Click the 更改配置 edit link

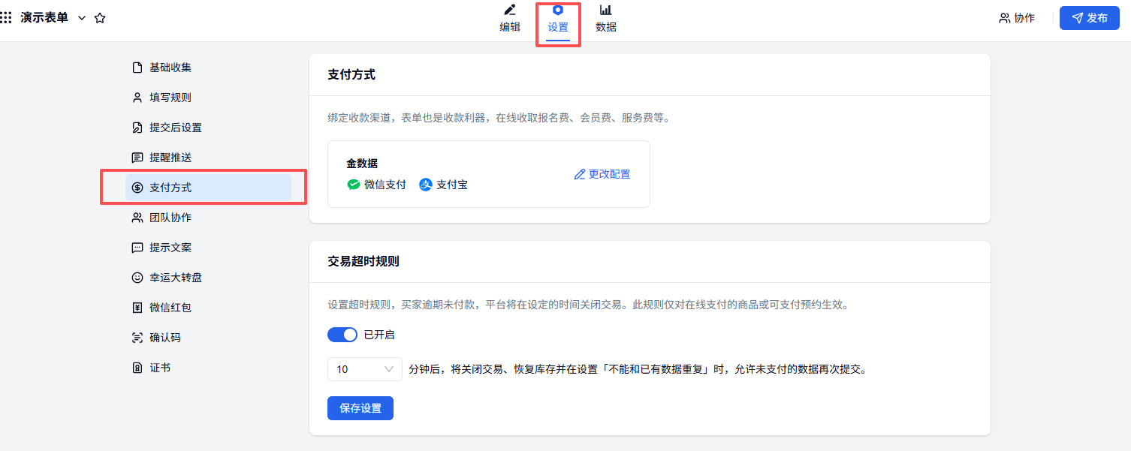pos(602,174)
